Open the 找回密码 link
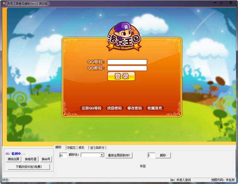Viewport: 238px width, 184px height. [x=115, y=108]
